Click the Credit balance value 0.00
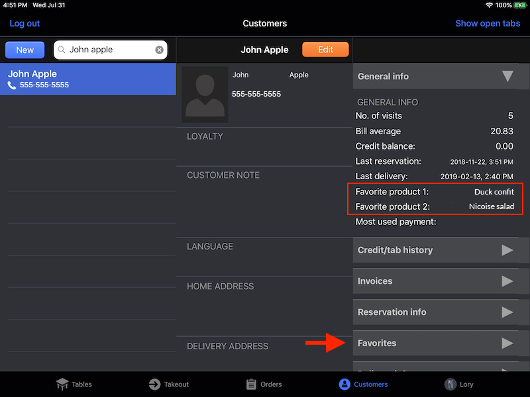Viewport: 530px width, 397px height. (x=504, y=146)
